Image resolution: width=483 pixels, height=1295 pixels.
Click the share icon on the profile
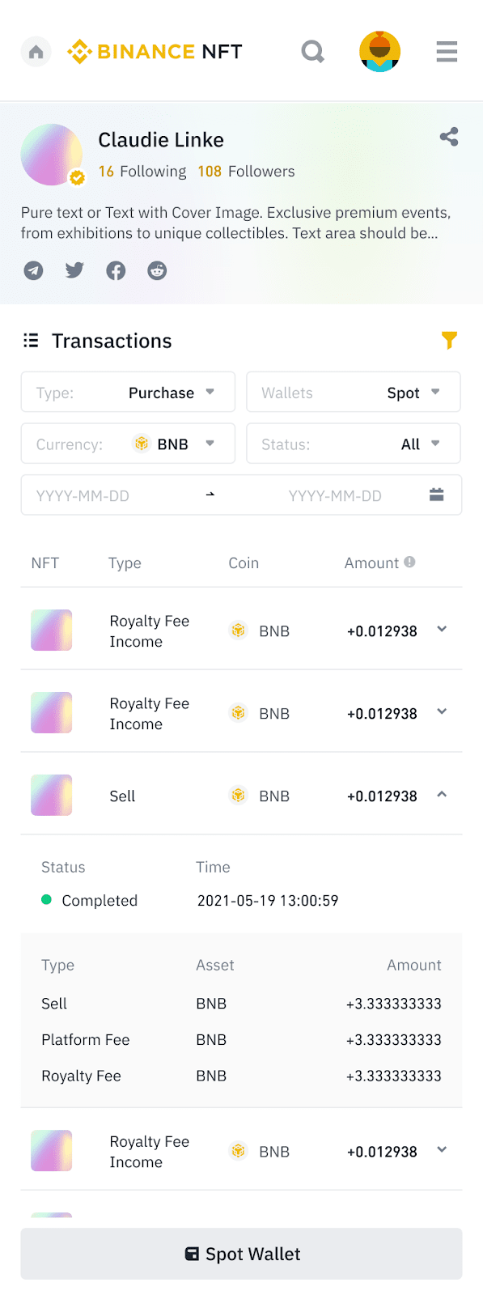[x=449, y=137]
